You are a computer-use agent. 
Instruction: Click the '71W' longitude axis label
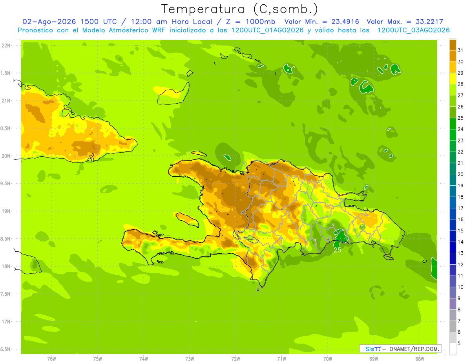281,359
